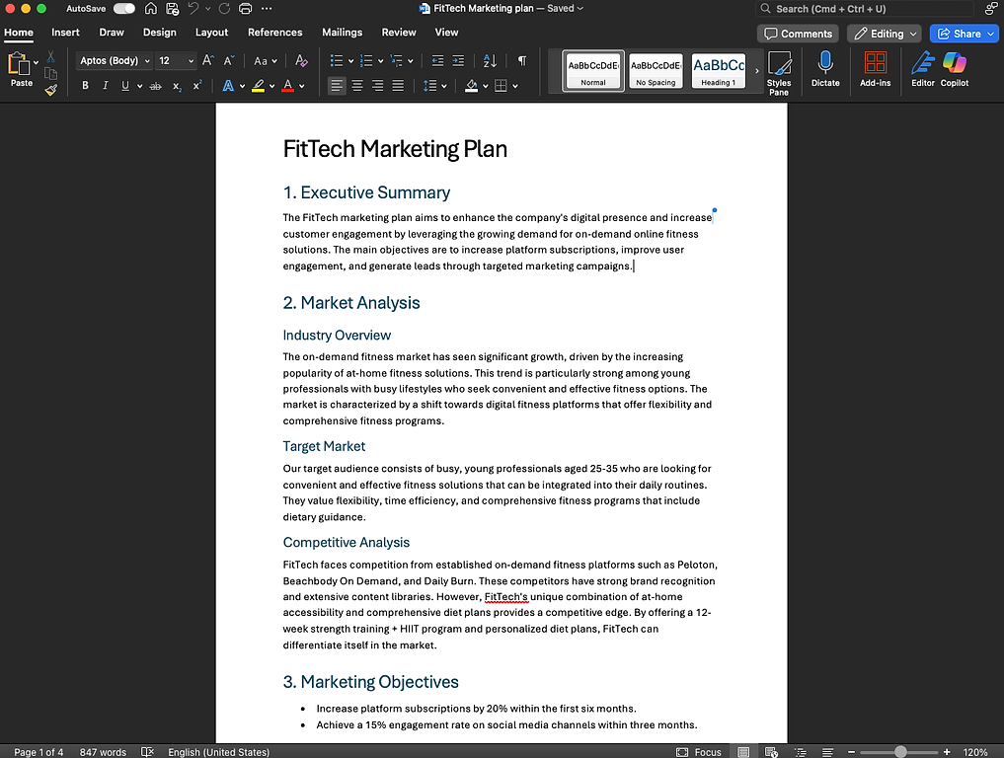Image resolution: width=1004 pixels, height=758 pixels.
Task: Undo the last action
Action: click(x=193, y=8)
